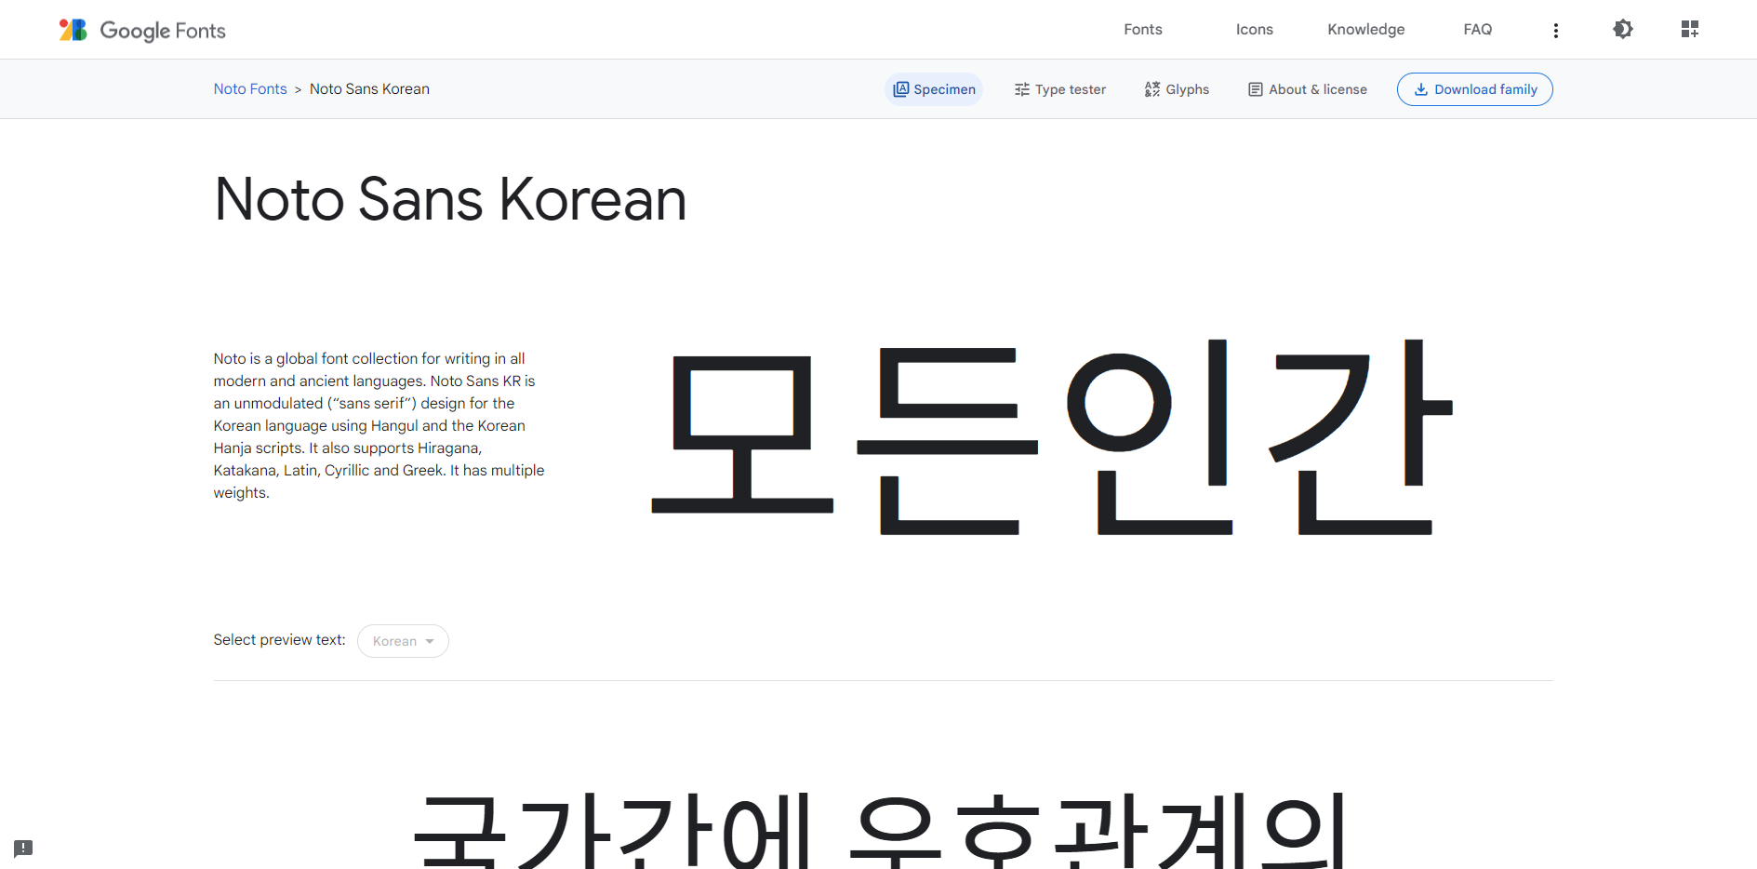This screenshot has width=1757, height=869.
Task: Select the Specimen tab
Action: 934,89
